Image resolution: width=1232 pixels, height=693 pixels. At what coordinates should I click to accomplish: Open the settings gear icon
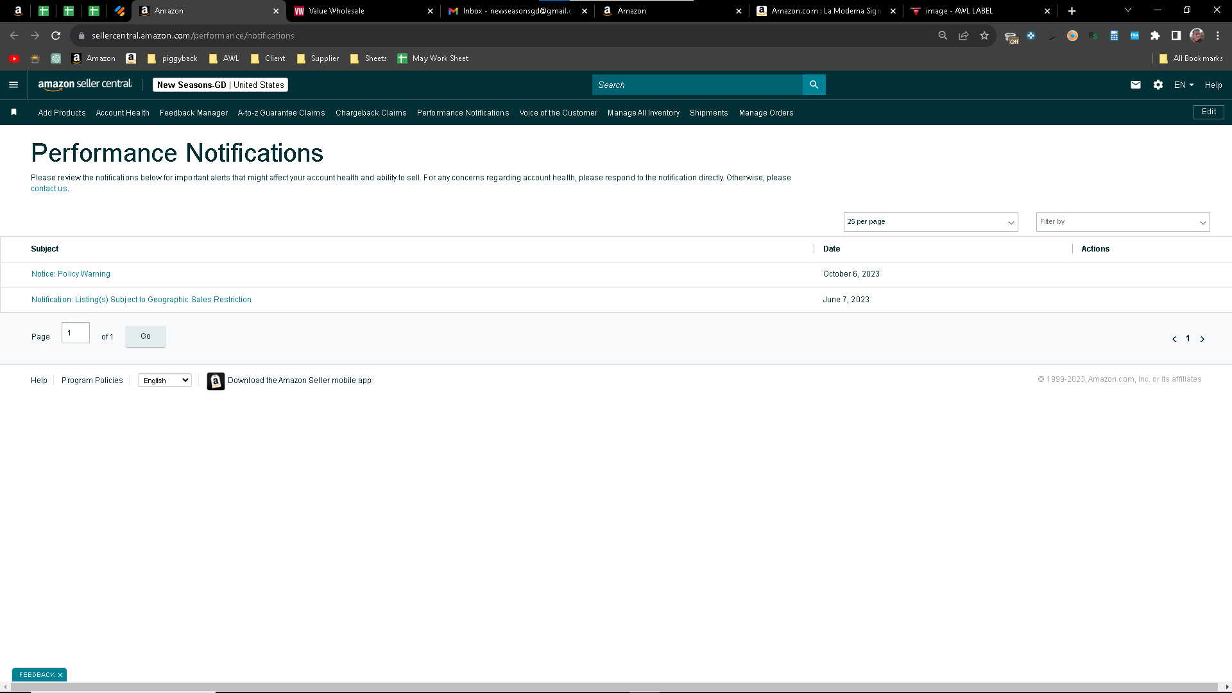(1158, 85)
